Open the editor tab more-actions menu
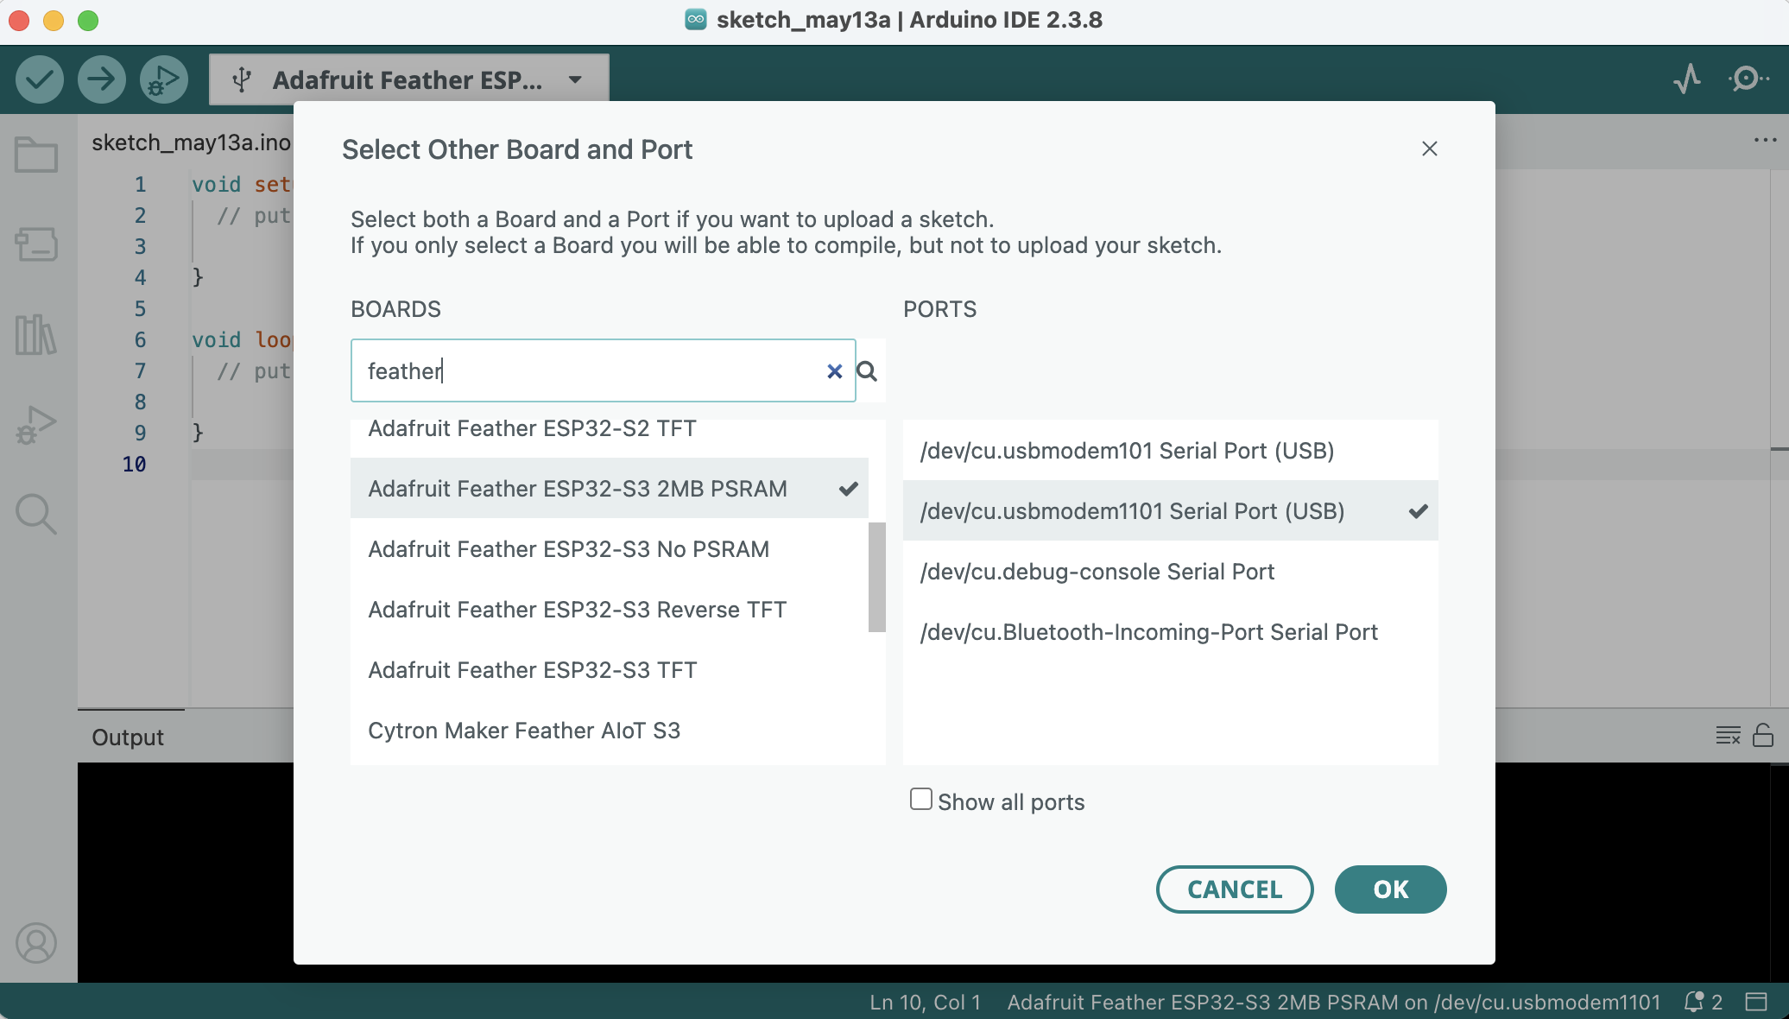 point(1765,140)
